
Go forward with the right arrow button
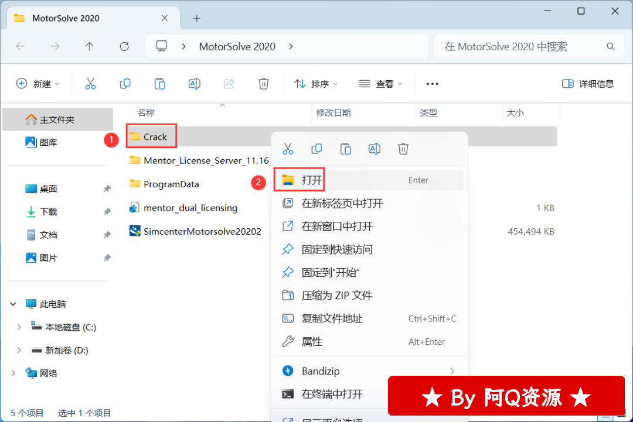coord(55,46)
